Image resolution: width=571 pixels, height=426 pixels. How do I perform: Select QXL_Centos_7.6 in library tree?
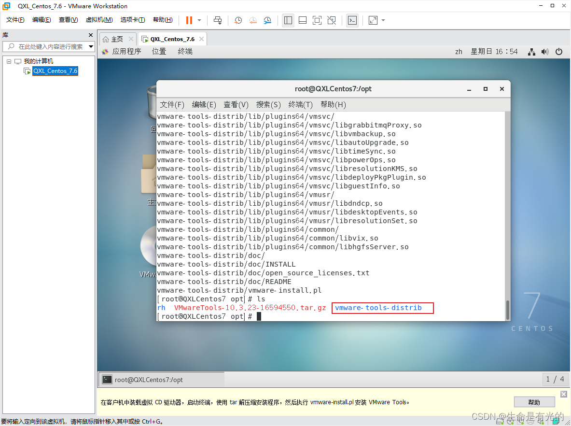[x=56, y=71]
